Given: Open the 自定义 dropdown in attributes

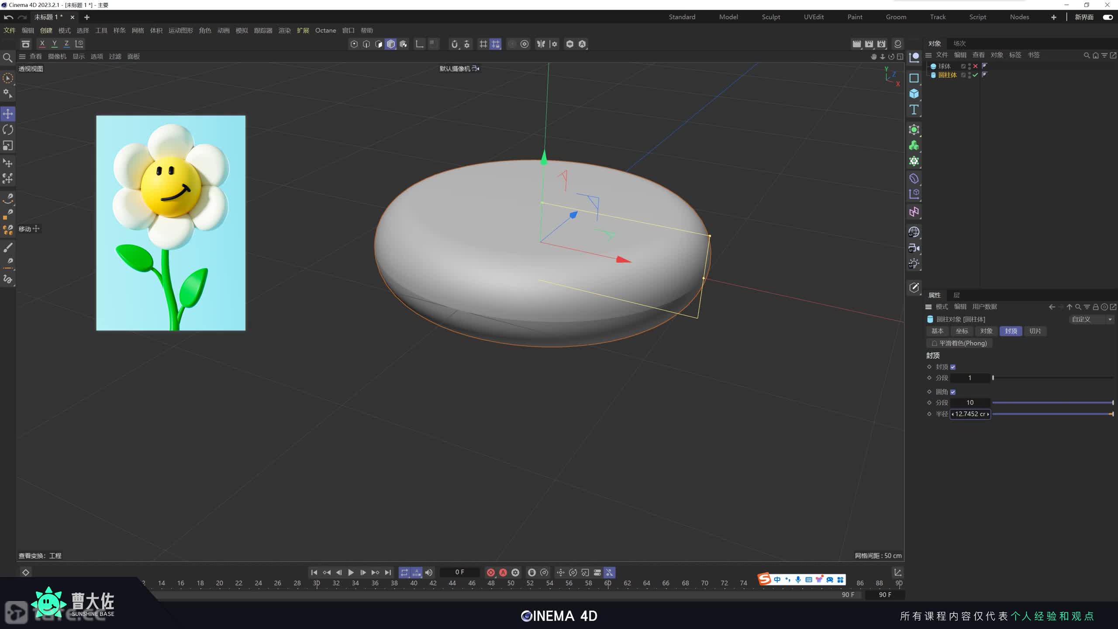Looking at the screenshot, I should pyautogui.click(x=1090, y=319).
